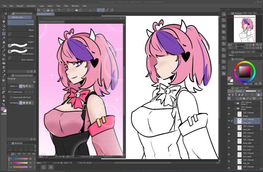Toggle visibility of bang_right layer
The image size is (263, 172).
tap(229, 141)
